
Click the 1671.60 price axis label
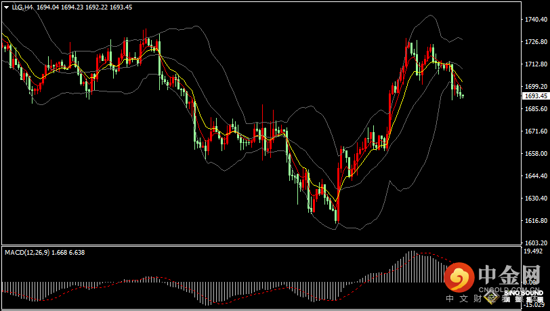(x=536, y=131)
